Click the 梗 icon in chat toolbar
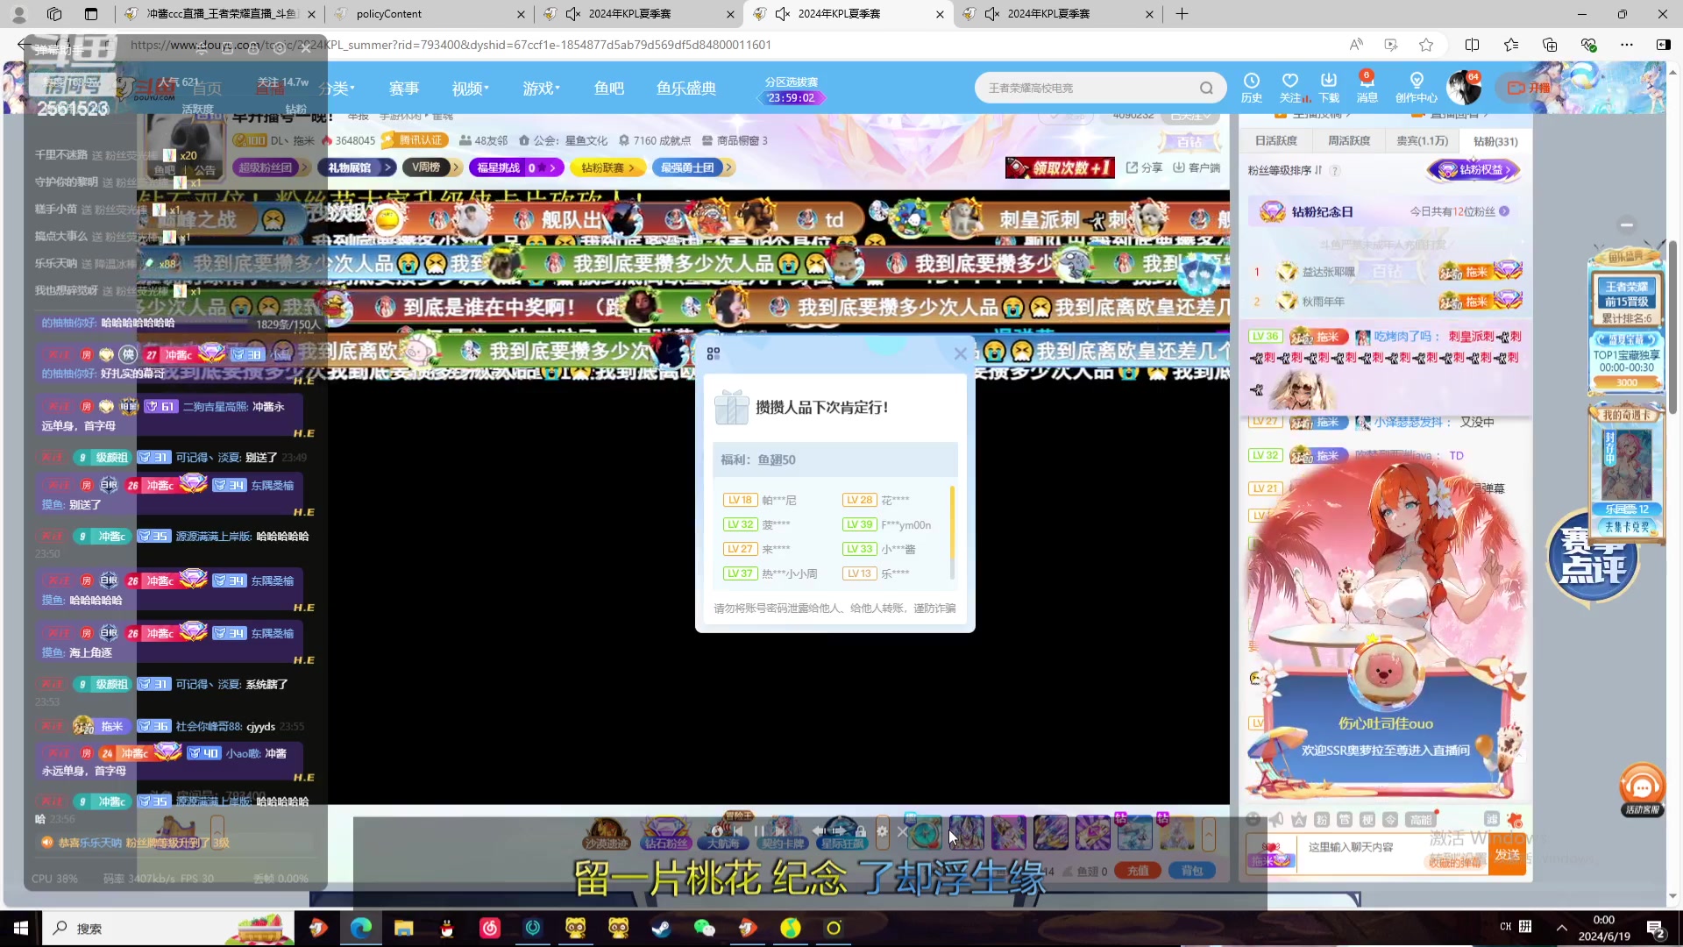Image resolution: width=1683 pixels, height=947 pixels. 1367,819
